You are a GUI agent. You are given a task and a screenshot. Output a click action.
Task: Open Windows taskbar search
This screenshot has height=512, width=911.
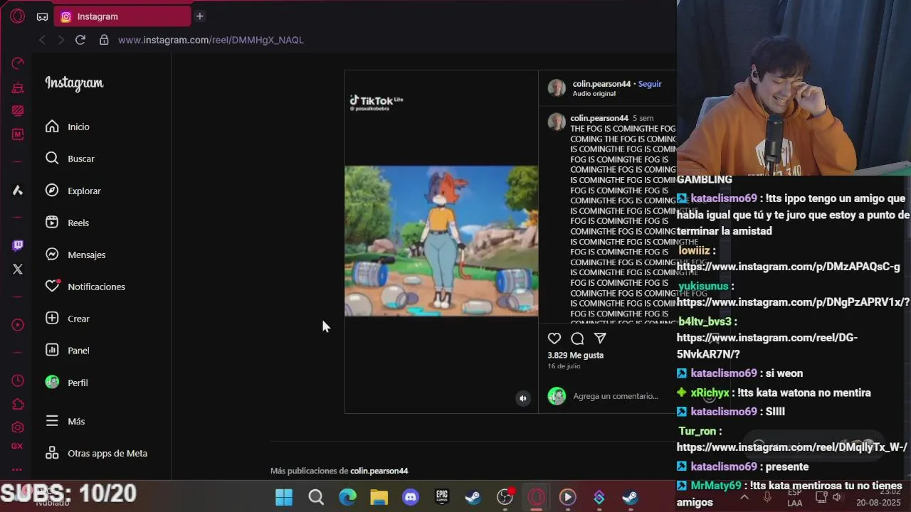coord(316,497)
